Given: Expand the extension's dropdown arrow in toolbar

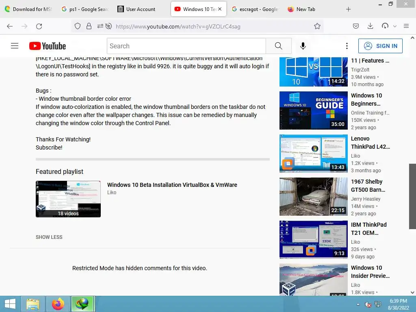Looking at the screenshot, I should (x=395, y=26).
